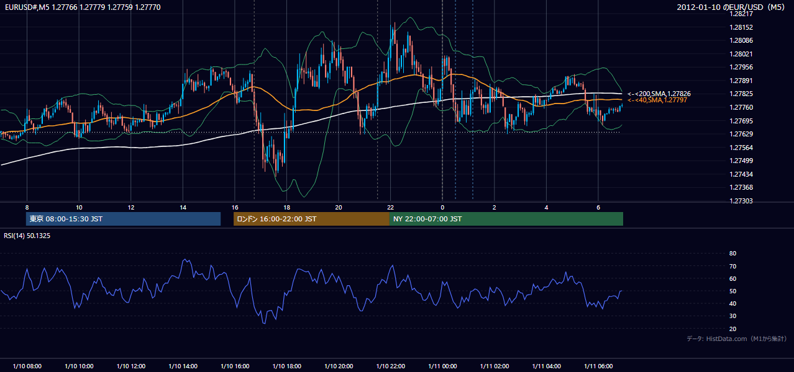Click hour label 18 under the price chart
The width and height of the screenshot is (794, 372).
pyautogui.click(x=286, y=207)
